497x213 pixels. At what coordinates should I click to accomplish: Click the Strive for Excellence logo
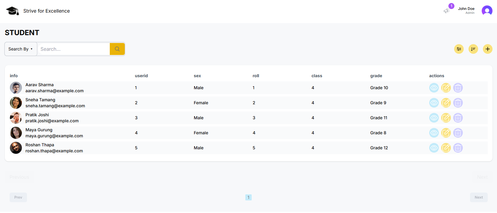[12, 11]
